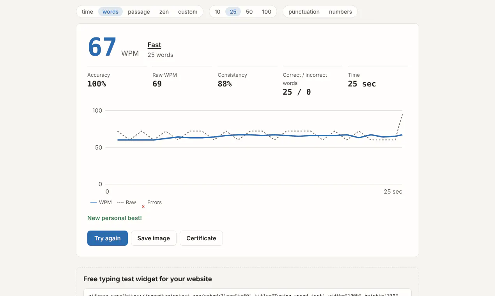Open the Certificate button
The height and width of the screenshot is (296, 495).
coord(201,238)
